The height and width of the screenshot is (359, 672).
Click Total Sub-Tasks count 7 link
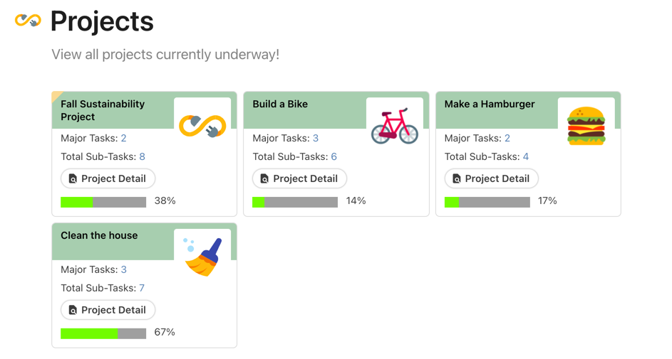(142, 288)
